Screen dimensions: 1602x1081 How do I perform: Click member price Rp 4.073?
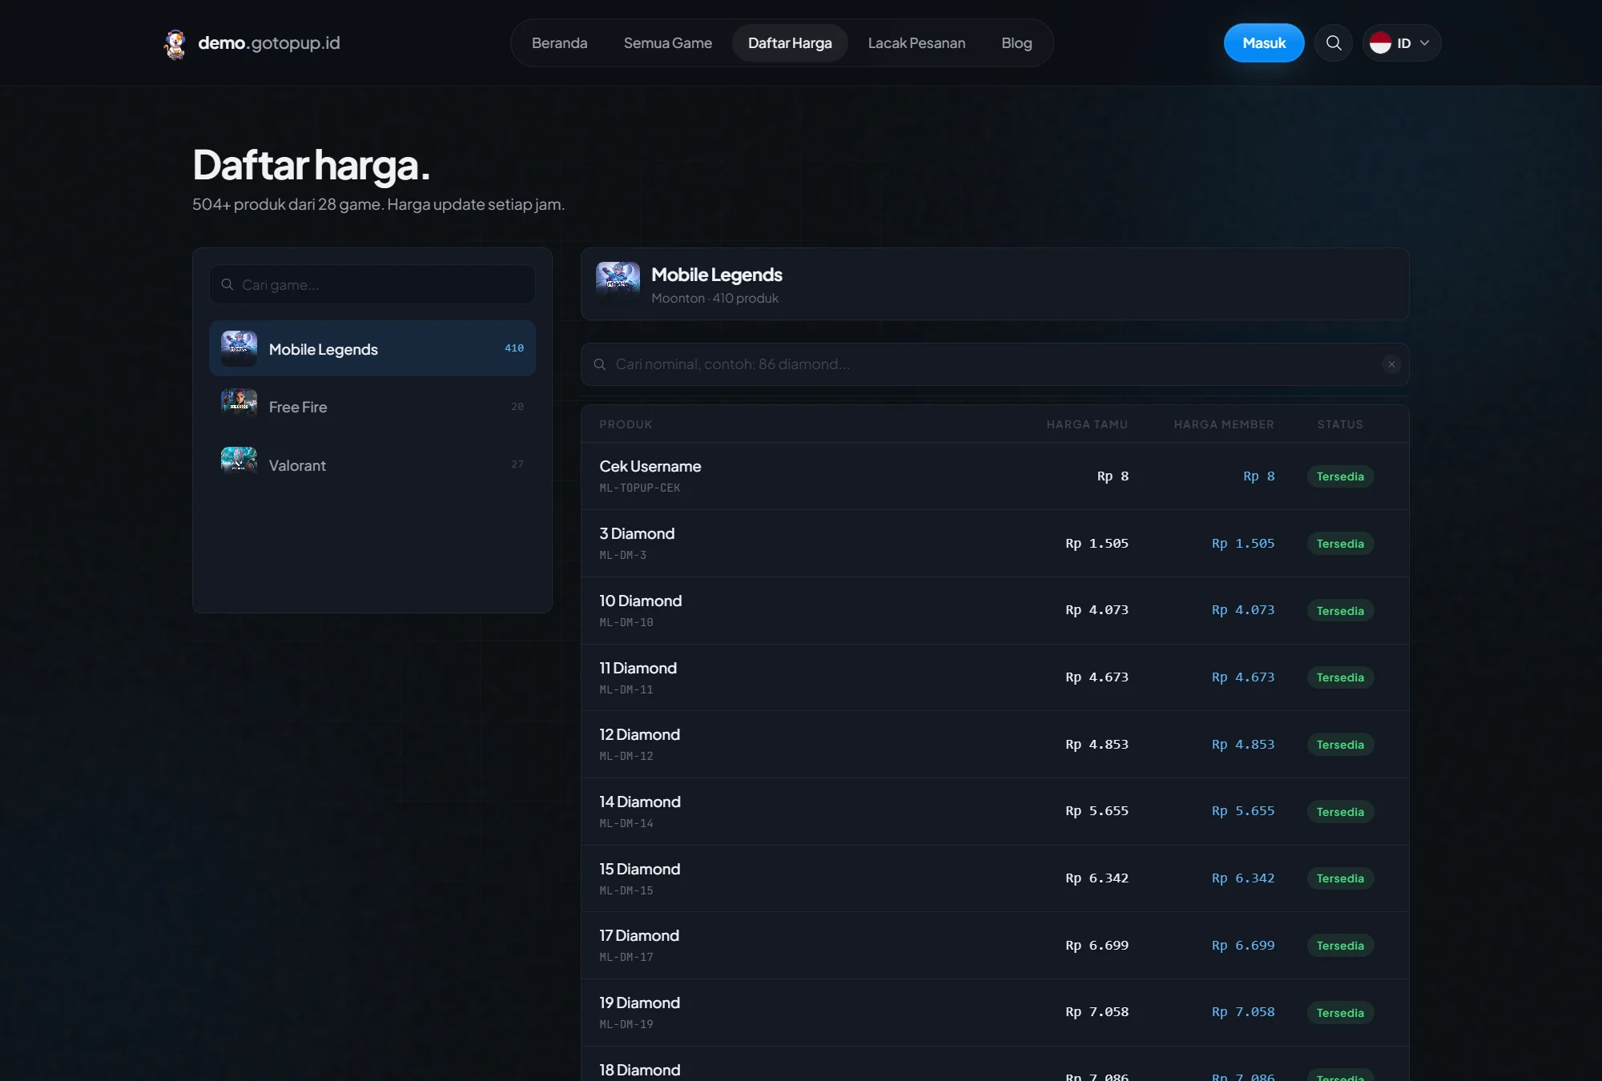[1242, 610]
